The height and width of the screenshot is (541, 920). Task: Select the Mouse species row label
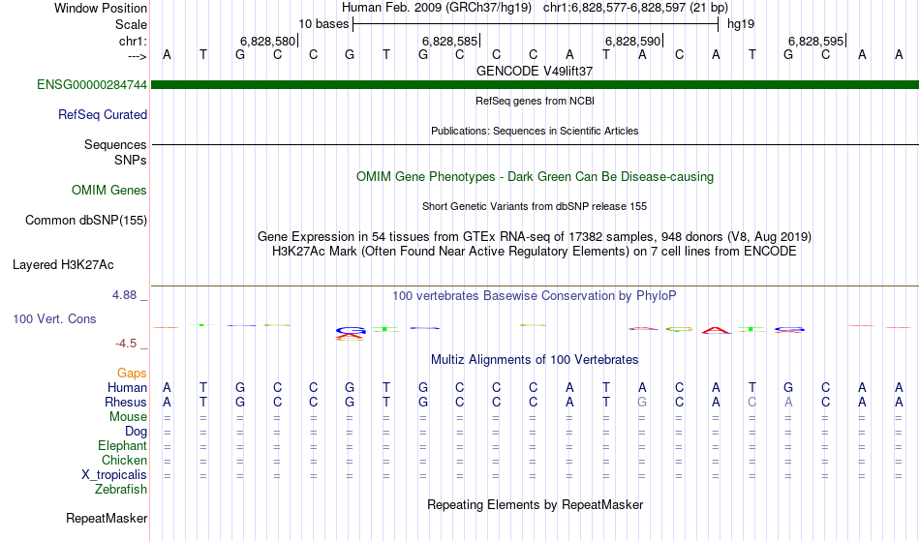(x=128, y=417)
